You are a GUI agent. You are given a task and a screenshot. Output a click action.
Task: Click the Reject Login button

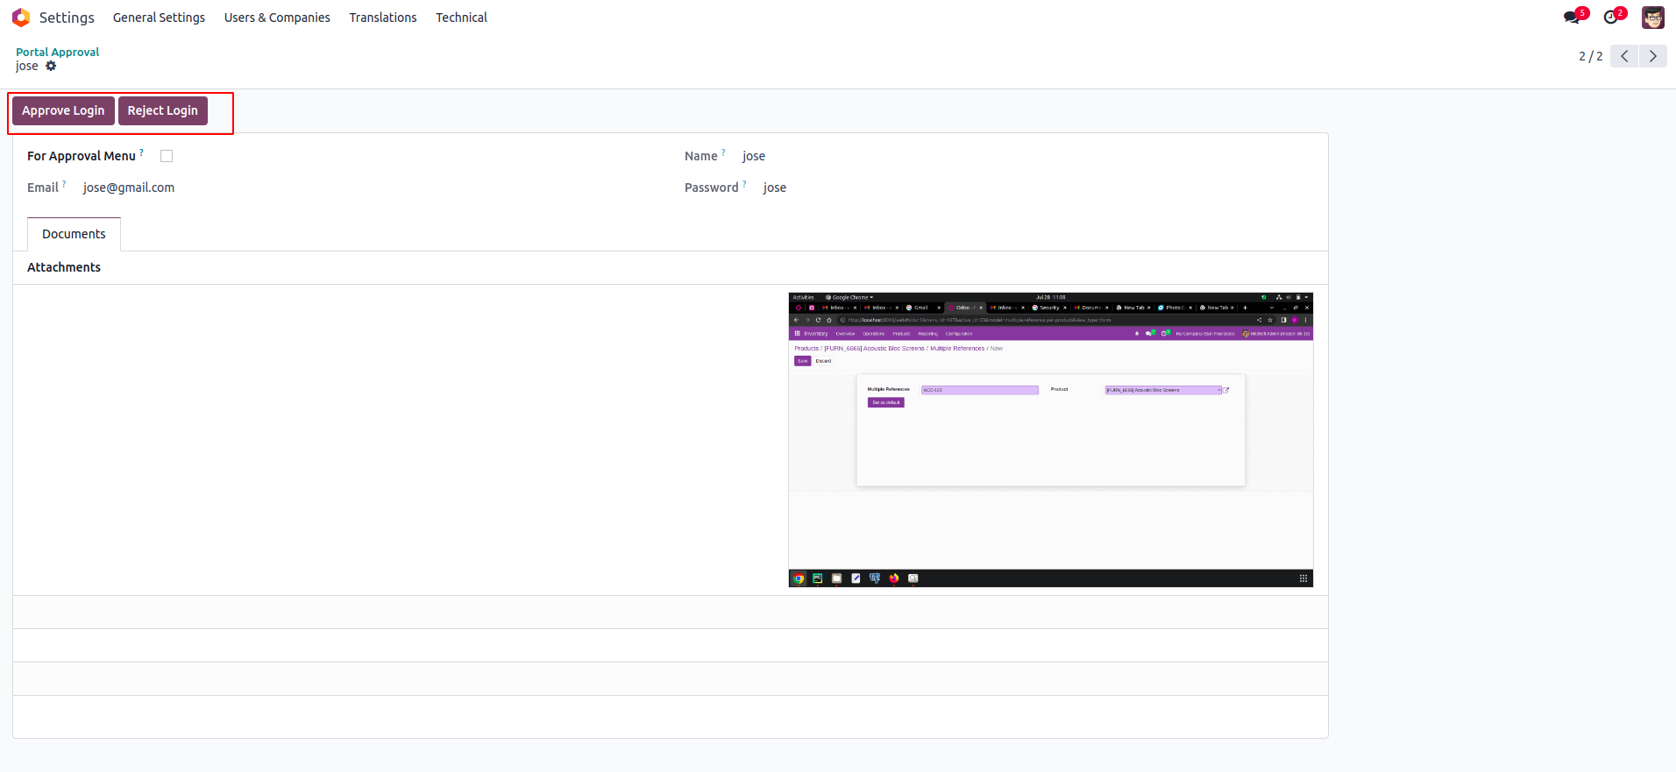(163, 110)
